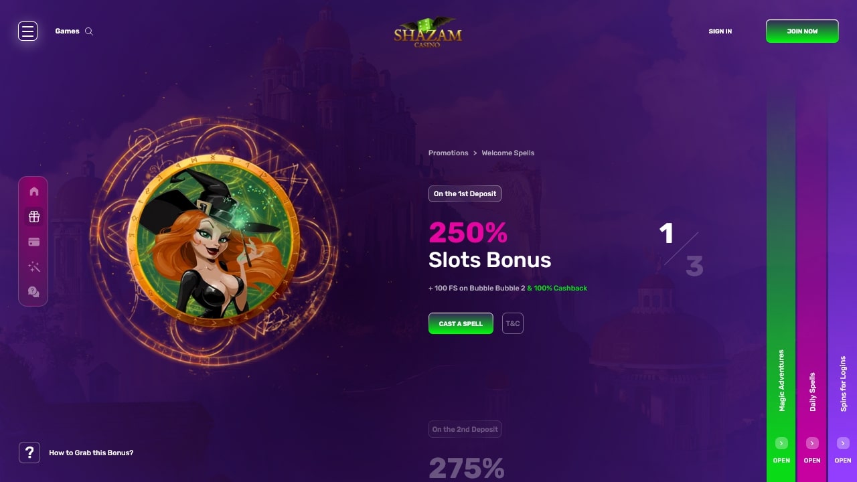This screenshot has width=857, height=482.
Task: Click the Cast a Spell button
Action: (x=461, y=323)
